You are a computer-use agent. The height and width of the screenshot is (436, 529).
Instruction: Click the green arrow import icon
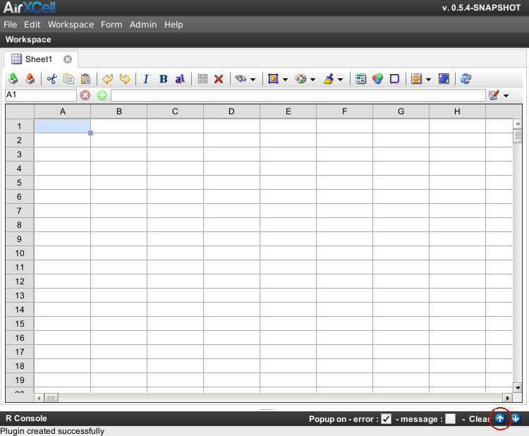click(x=13, y=79)
